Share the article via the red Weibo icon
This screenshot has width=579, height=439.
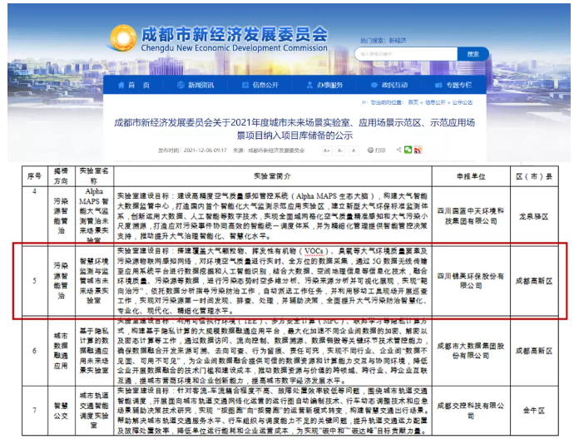pos(418,150)
